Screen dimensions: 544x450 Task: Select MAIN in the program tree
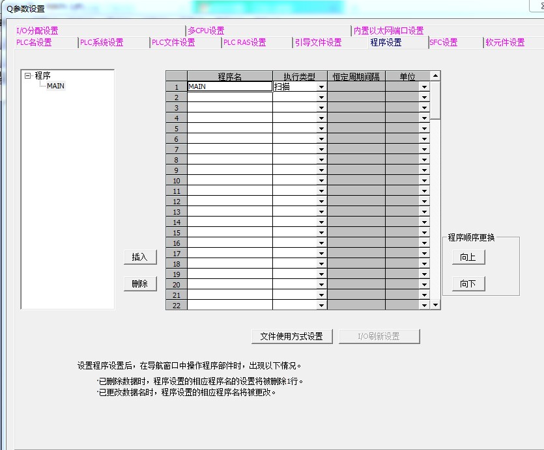55,86
